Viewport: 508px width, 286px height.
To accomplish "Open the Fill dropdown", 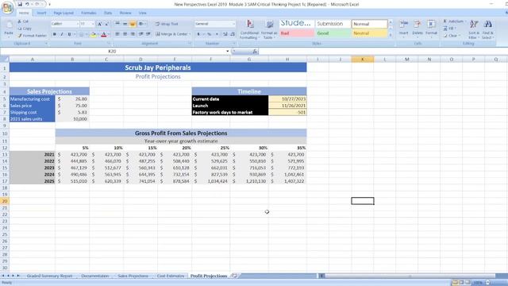I will (x=449, y=29).
